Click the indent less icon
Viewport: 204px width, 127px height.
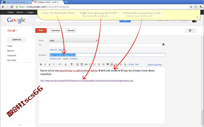(99, 64)
